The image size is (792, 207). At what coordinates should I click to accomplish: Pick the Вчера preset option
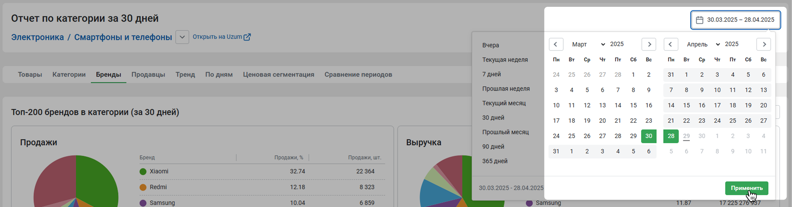490,45
